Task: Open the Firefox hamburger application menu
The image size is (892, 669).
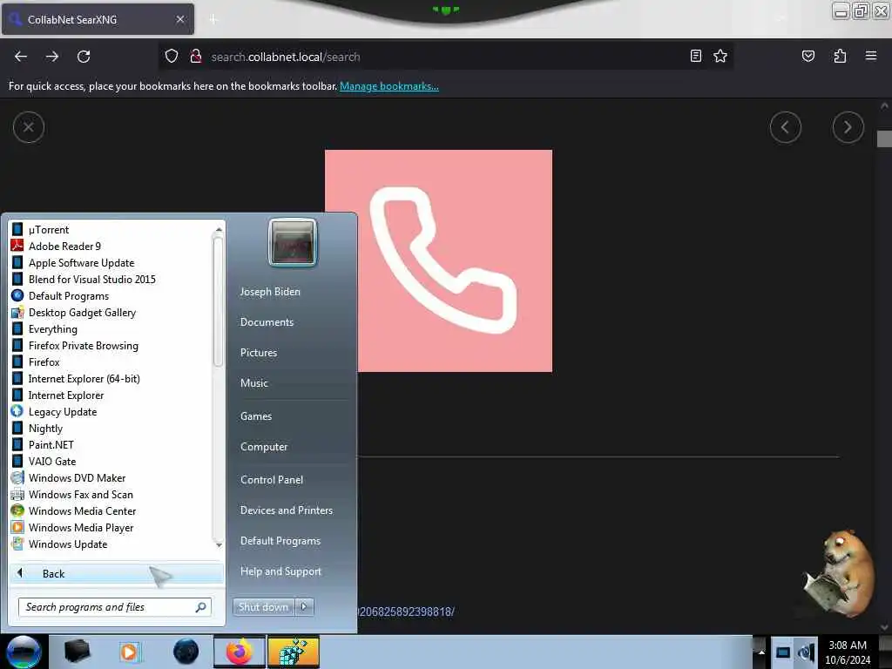Action: 870,56
